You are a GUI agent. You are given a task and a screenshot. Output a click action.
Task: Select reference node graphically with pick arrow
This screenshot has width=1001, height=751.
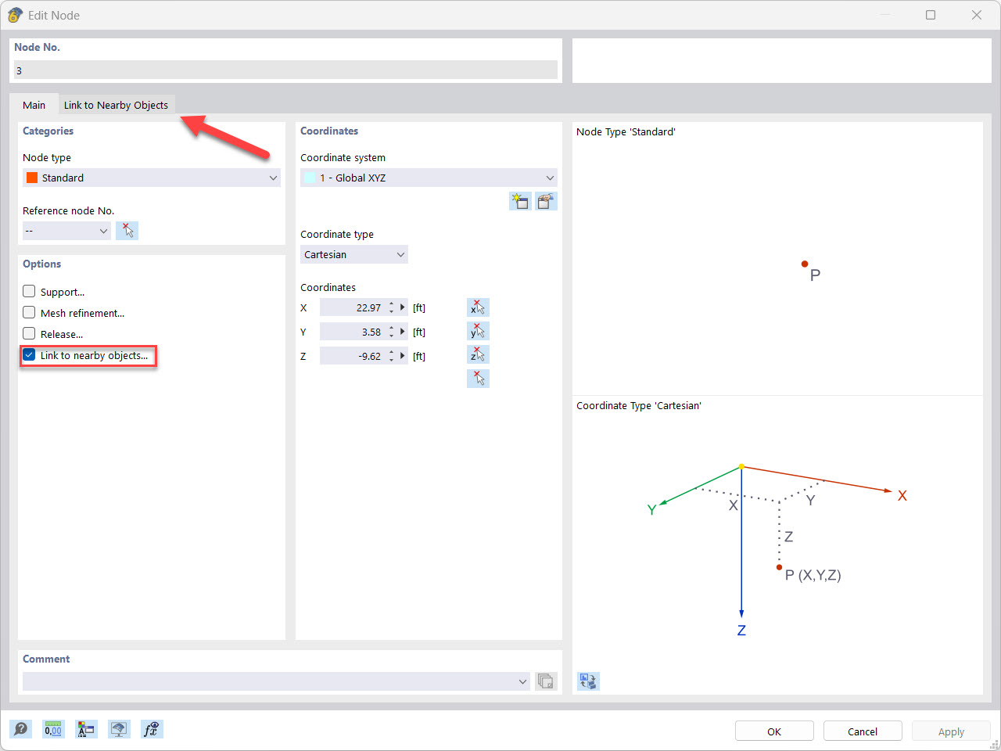(127, 230)
